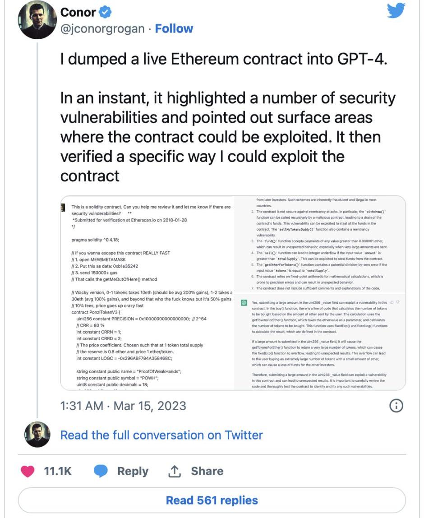
Task: Click the Reply text label
Action: point(133,471)
